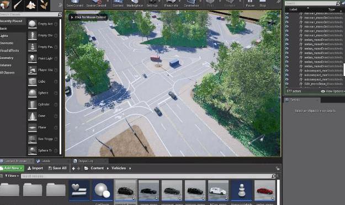Viewport: 345px width, 205px height.
Task: Open the dropdown arrow beside Source Control
Action: tap(108, 1)
